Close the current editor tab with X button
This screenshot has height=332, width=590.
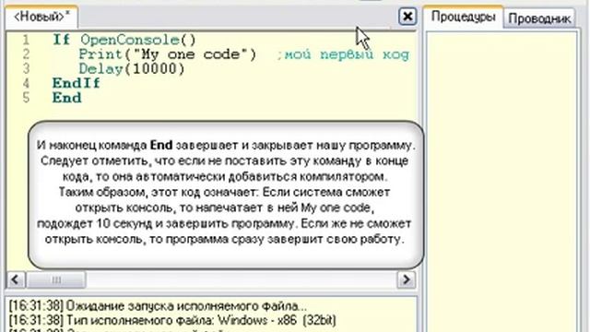coord(407,17)
